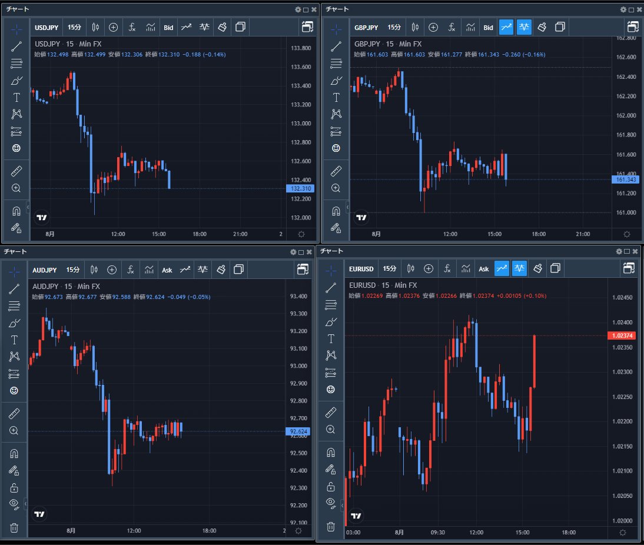Toggle highlighted pulse button in GBPJPY toolbar
Viewport: 644px width, 545px height.
524,27
